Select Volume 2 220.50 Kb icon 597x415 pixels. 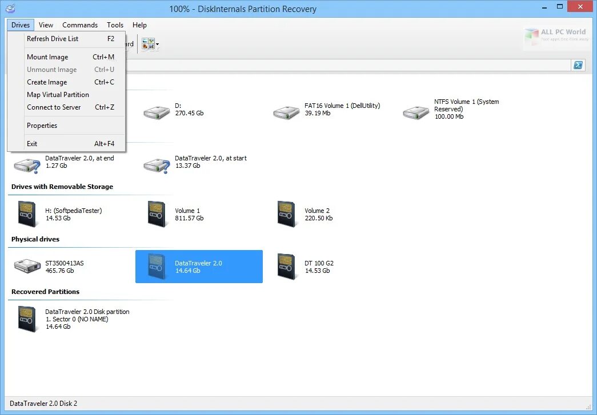[286, 214]
